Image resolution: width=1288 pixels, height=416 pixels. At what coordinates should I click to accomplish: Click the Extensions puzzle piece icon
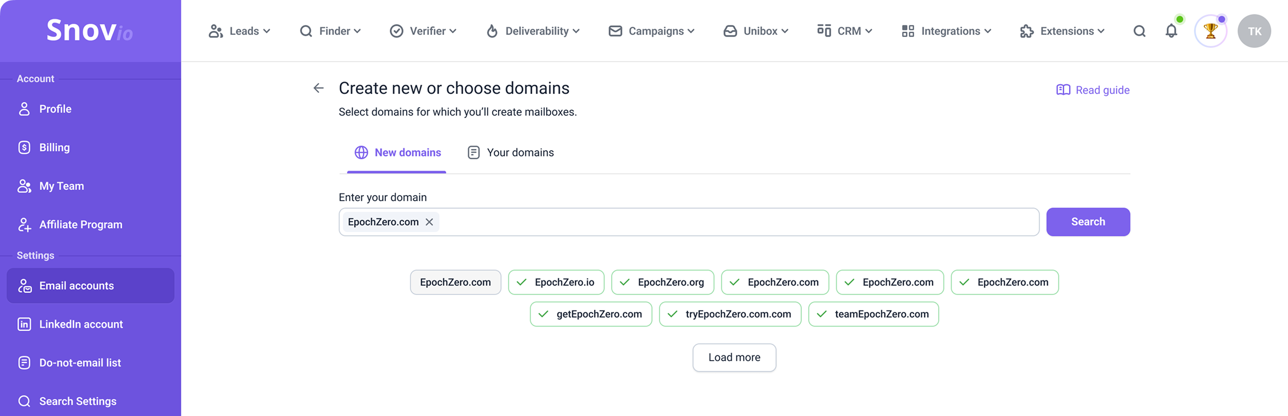(1027, 31)
